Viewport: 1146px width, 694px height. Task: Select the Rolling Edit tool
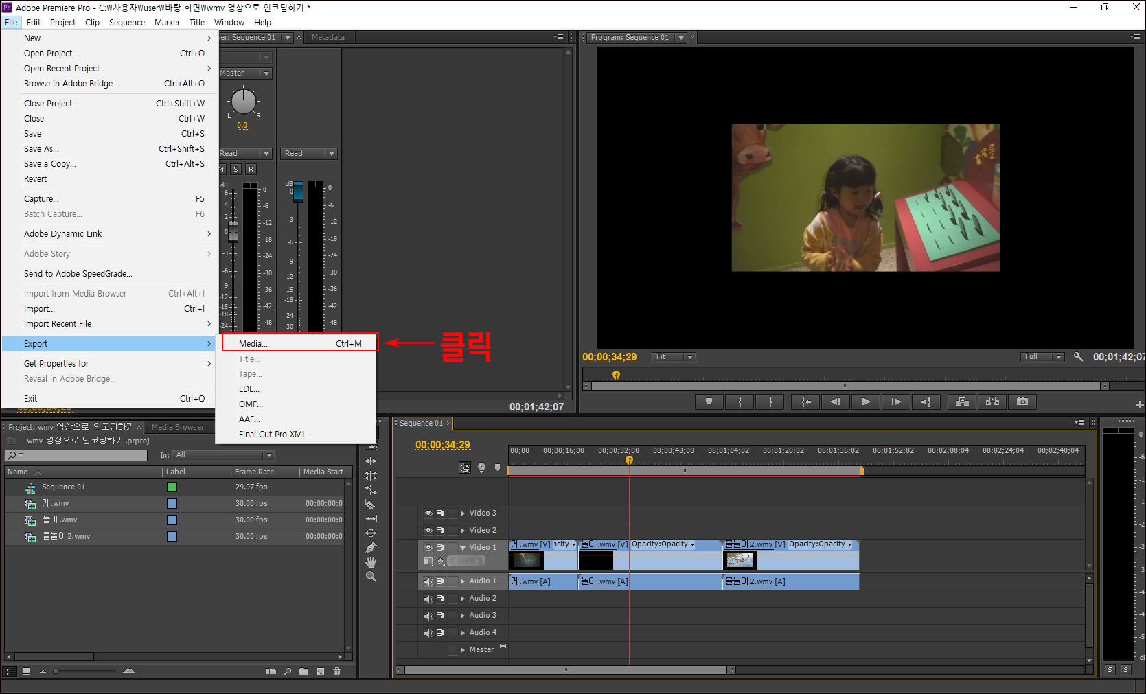pyautogui.click(x=371, y=476)
